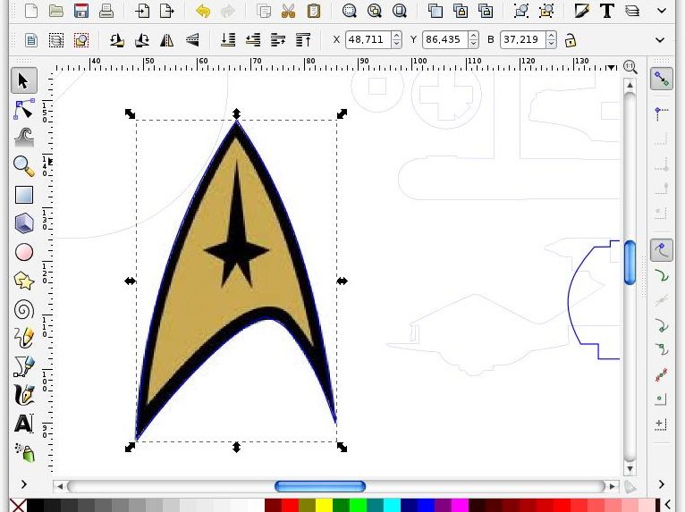The height and width of the screenshot is (512, 685).
Task: Select the Node editing tool
Action: [24, 109]
